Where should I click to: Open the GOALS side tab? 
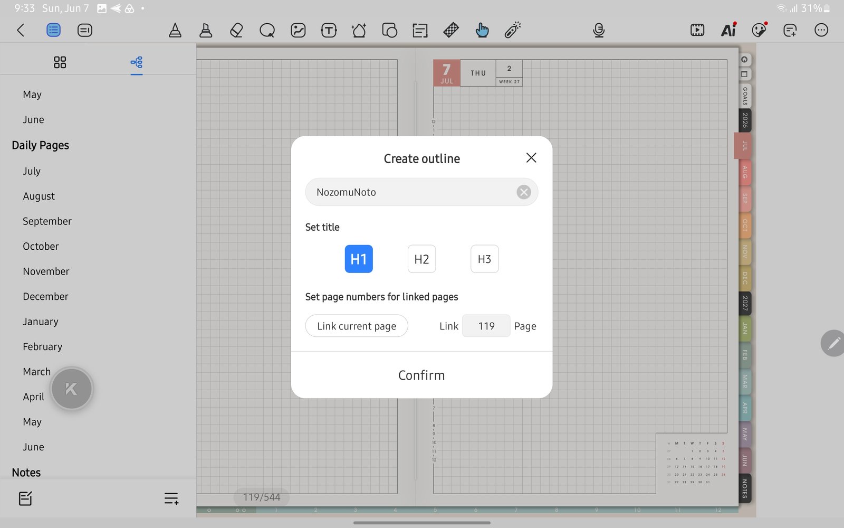[x=745, y=96]
